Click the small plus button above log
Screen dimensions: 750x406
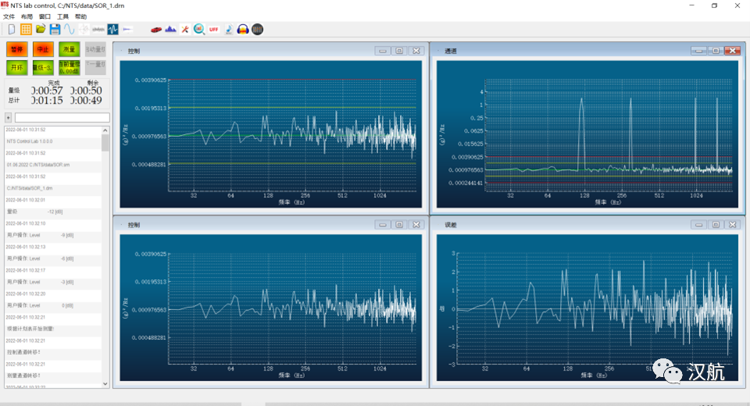8,118
